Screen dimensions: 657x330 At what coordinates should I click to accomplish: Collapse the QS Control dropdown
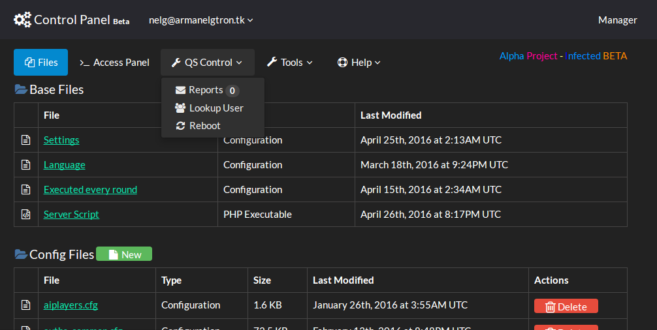click(207, 63)
